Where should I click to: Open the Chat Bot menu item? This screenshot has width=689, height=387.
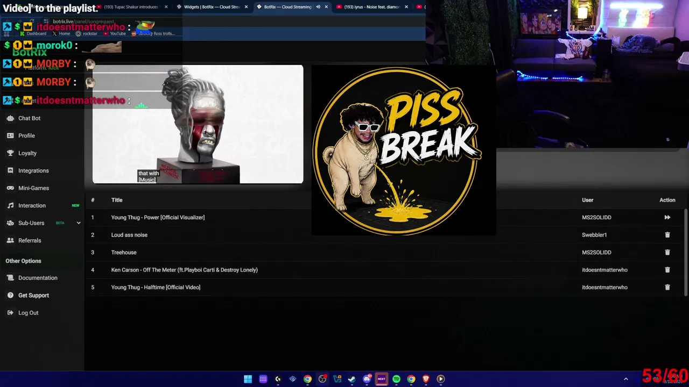29,118
